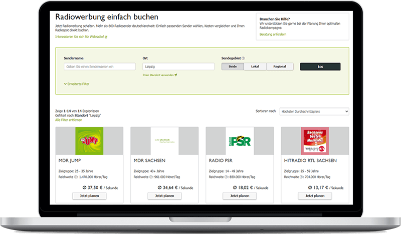Click the 18,02 € price text

point(245,187)
